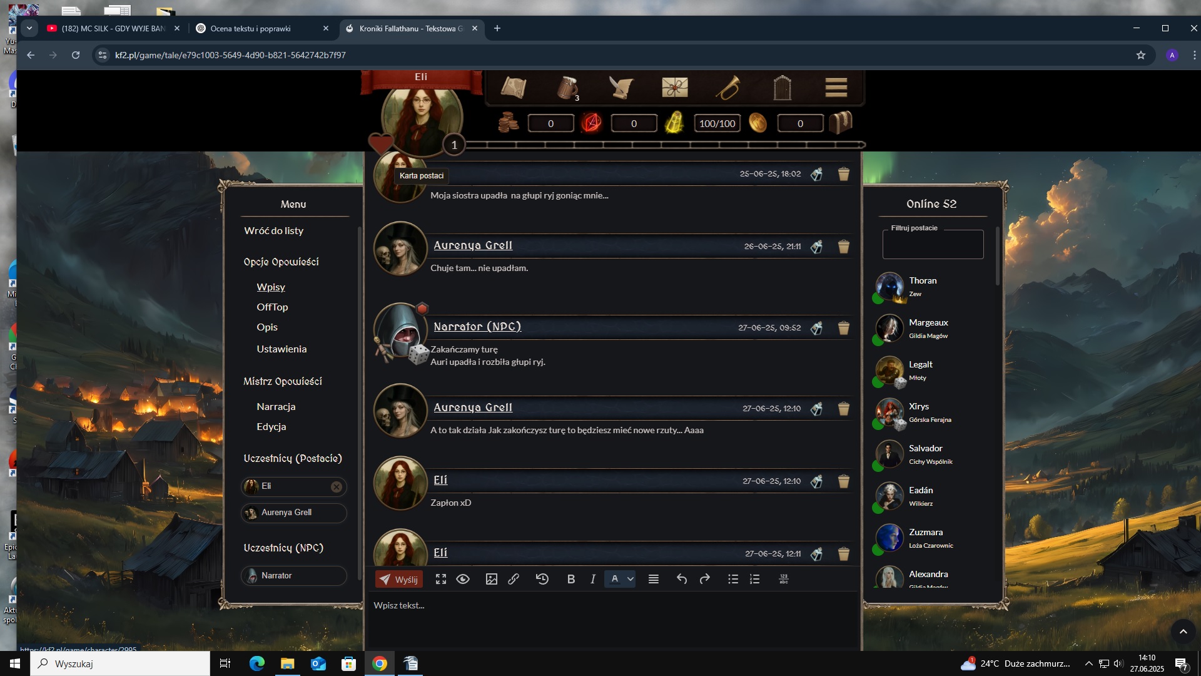Image resolution: width=1201 pixels, height=676 pixels.
Task: Open Chrome tab search dropdown arrow
Action: (x=29, y=28)
